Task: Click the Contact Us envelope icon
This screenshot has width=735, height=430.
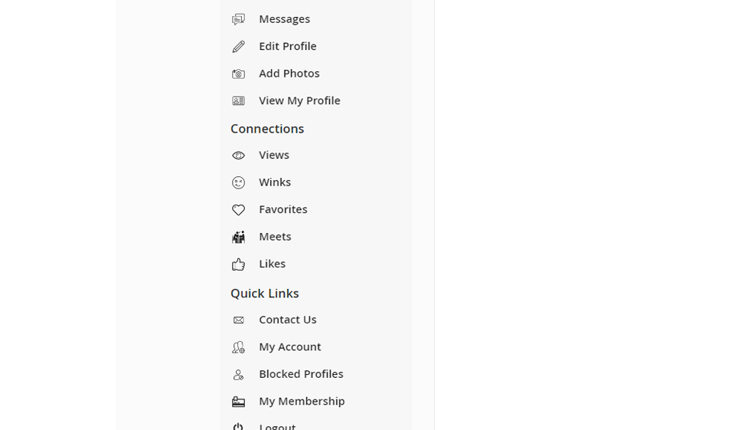Action: pyautogui.click(x=239, y=320)
